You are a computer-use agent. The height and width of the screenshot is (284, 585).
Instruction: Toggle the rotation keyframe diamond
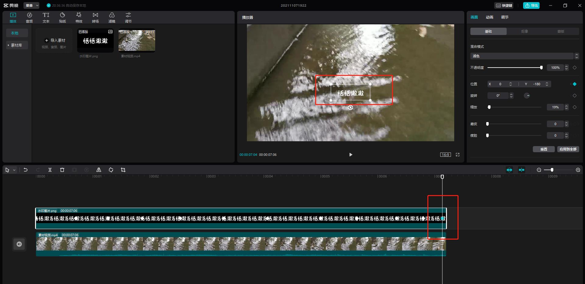pyautogui.click(x=575, y=96)
